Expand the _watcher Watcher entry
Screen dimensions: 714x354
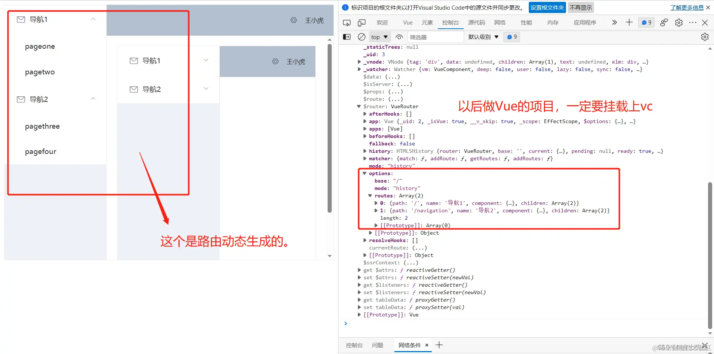[359, 69]
